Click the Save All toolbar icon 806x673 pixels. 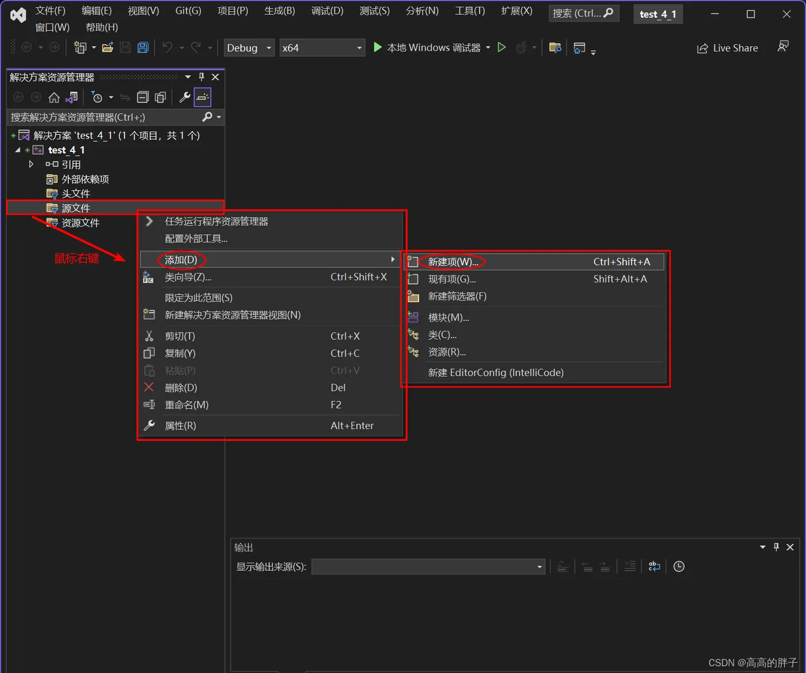click(x=143, y=48)
